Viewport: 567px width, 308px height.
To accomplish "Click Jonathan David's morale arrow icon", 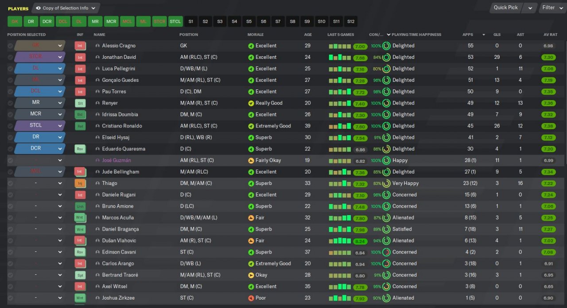I will pos(251,57).
